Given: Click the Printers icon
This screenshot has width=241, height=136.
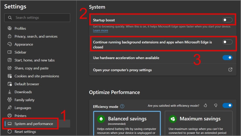Looking at the screenshot, I should 10,116.
